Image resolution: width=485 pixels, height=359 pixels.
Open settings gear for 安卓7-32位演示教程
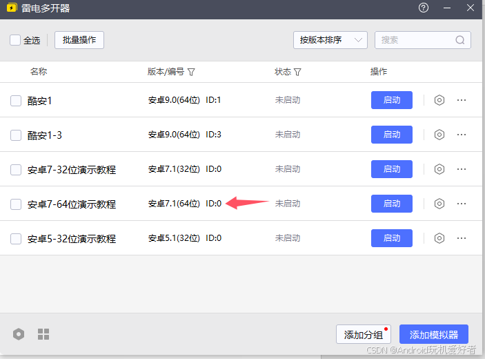point(439,169)
